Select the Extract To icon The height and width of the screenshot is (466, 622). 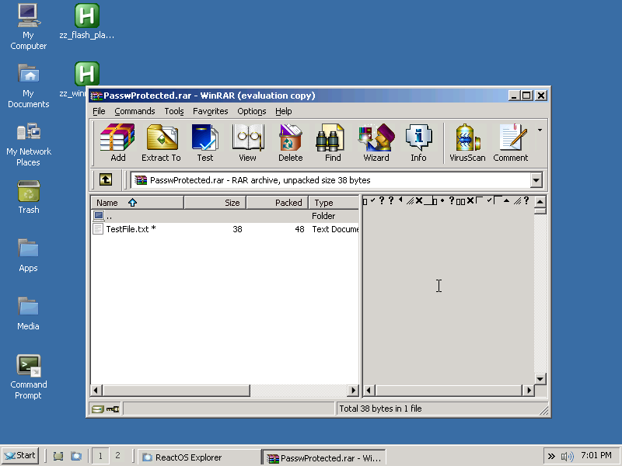161,143
